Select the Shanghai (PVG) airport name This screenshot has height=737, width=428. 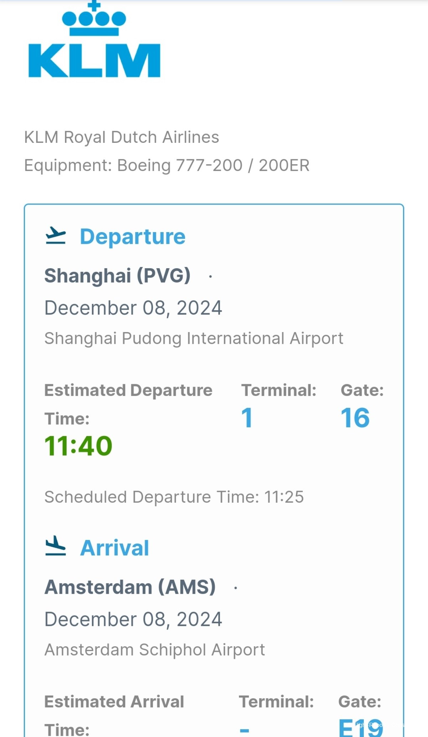pyautogui.click(x=117, y=276)
